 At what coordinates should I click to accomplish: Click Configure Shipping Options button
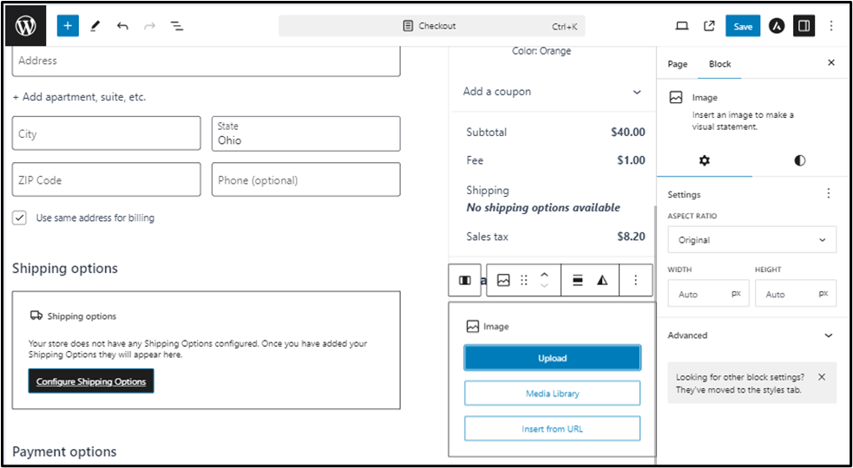pyautogui.click(x=91, y=381)
